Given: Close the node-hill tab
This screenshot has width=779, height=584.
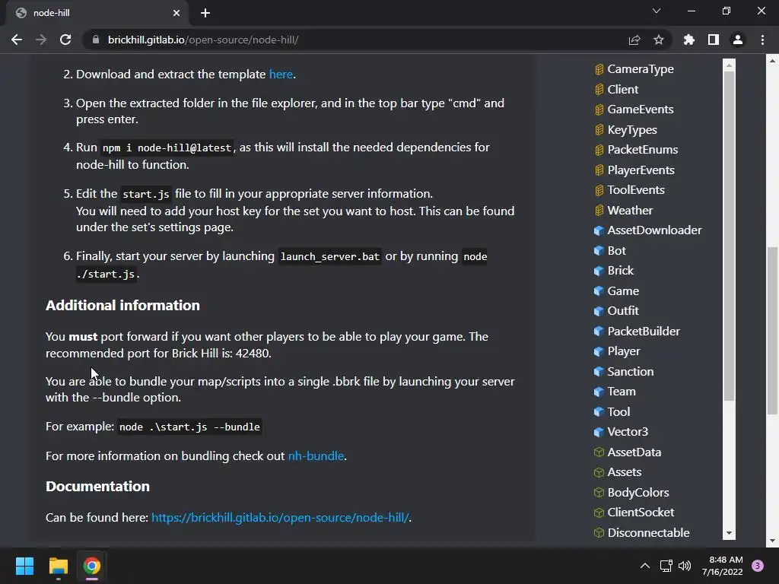Looking at the screenshot, I should pos(176,13).
